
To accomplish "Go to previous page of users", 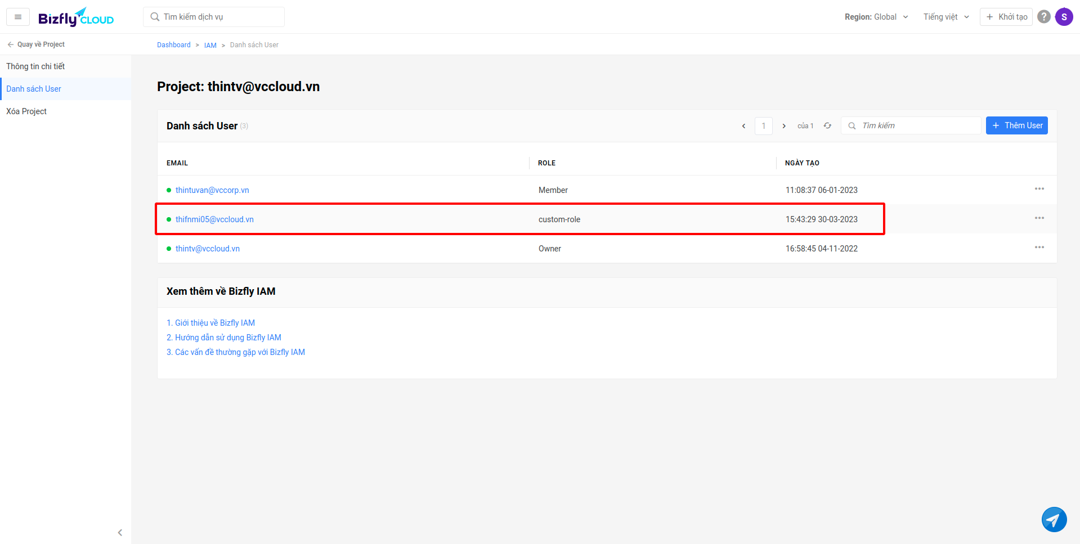I will pos(743,126).
